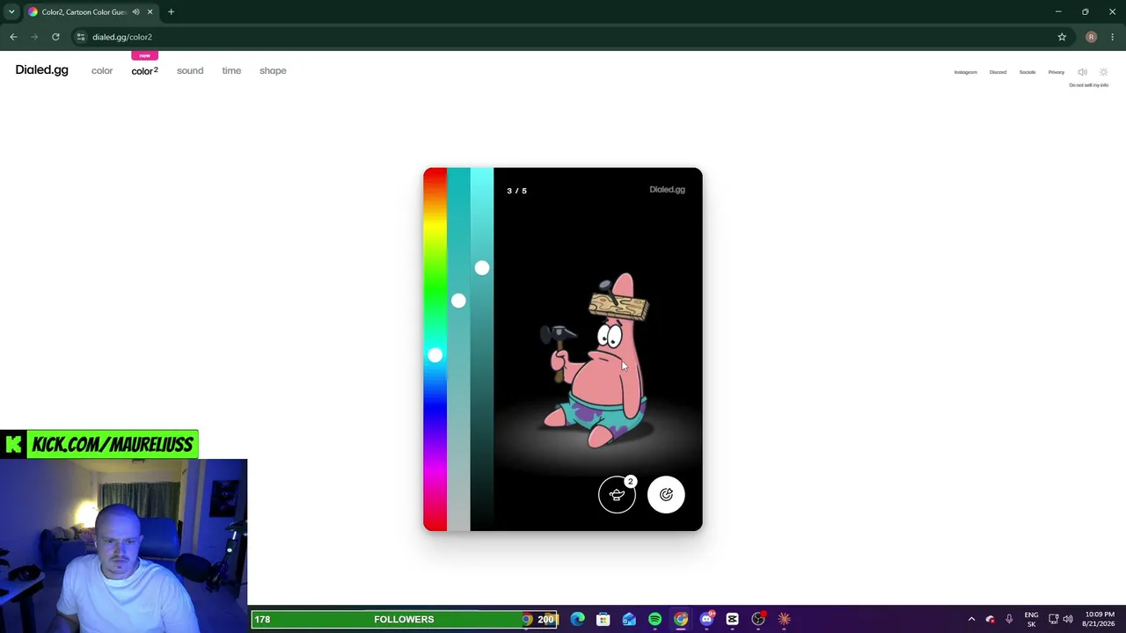
Task: Click the genie lamp hint button
Action: point(617,494)
